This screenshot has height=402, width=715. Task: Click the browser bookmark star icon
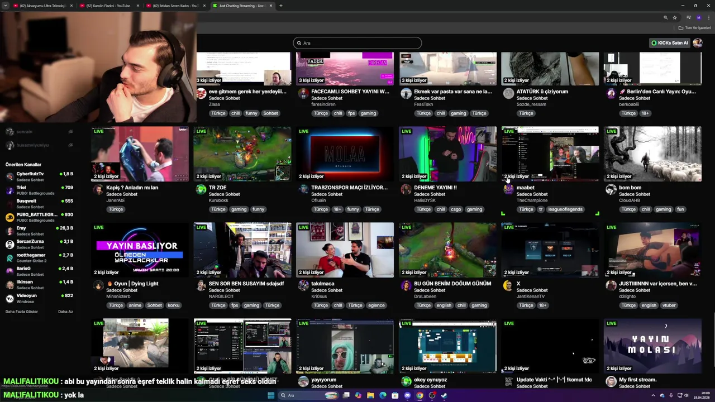[675, 17]
